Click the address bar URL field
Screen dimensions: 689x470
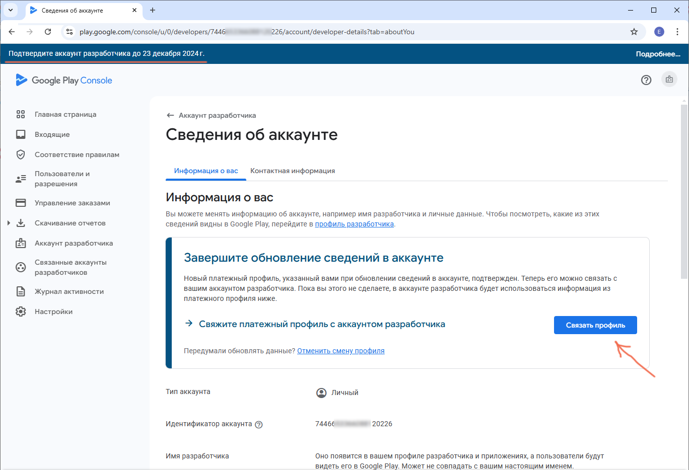(x=353, y=32)
